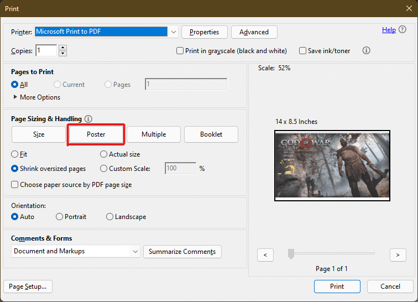This screenshot has height=302, width=418.
Task: Open Advanced print settings
Action: 254,32
